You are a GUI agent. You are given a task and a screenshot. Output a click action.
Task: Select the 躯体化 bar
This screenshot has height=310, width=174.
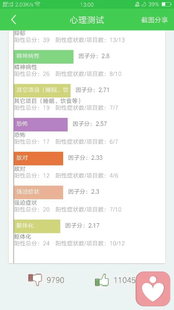coord(37,226)
